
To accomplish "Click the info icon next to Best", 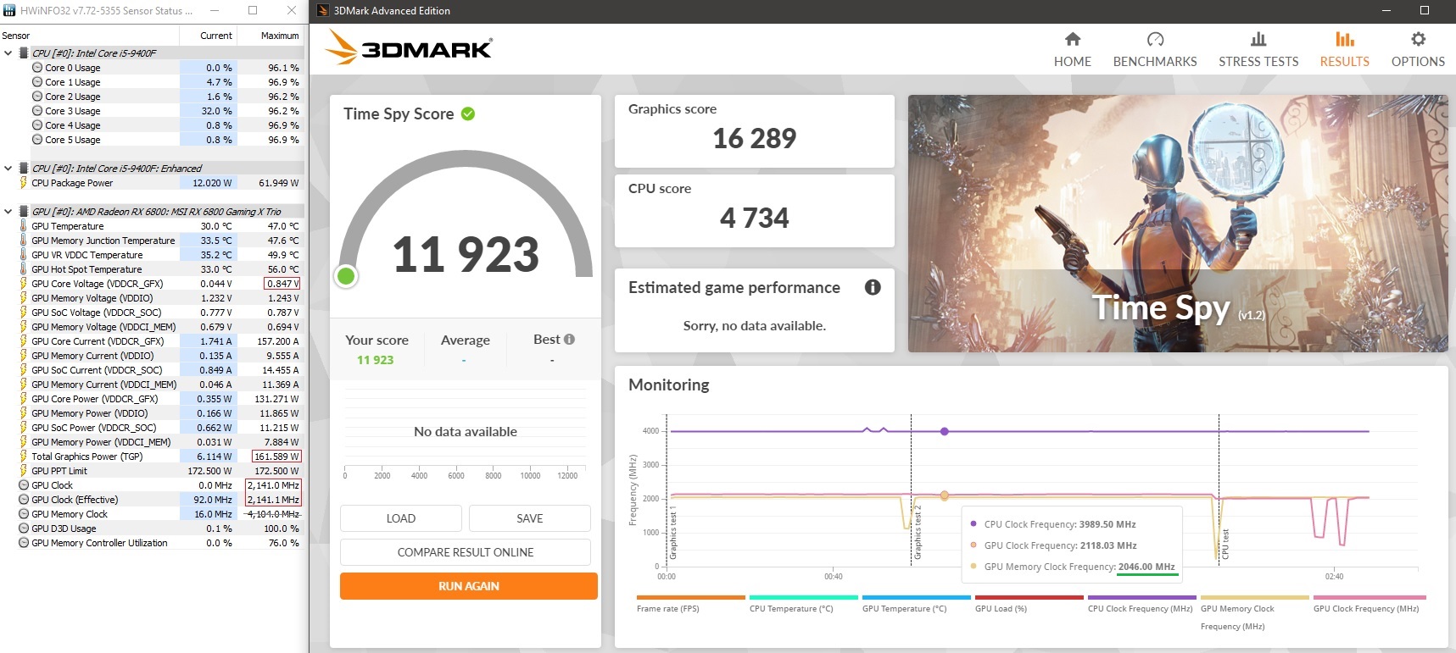I will tap(569, 340).
